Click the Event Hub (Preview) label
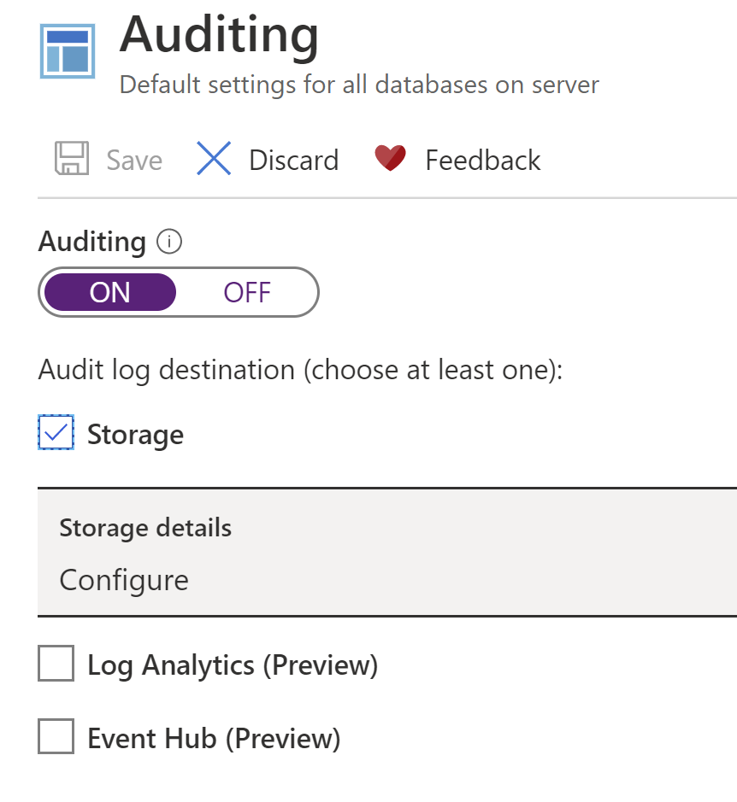 pyautogui.click(x=214, y=739)
